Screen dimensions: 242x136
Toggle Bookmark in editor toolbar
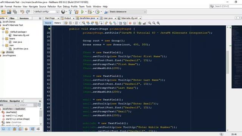(115, 23)
